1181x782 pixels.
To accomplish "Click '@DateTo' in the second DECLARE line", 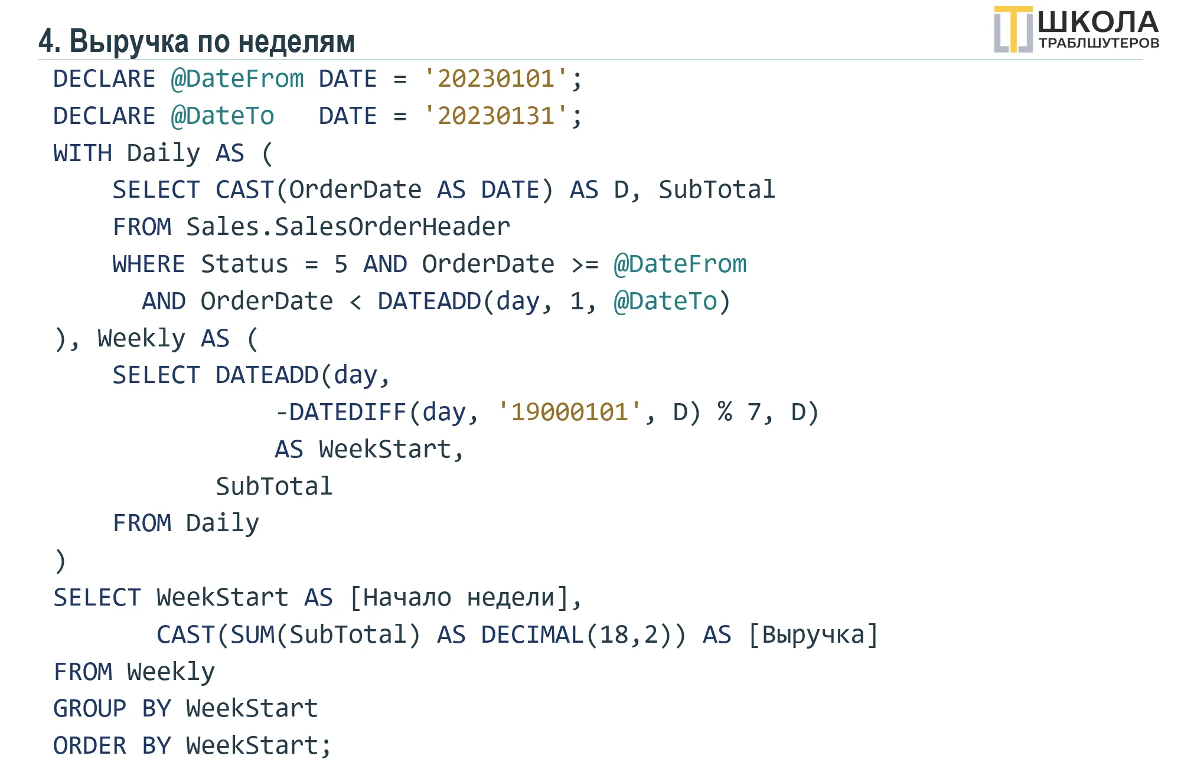I will tap(223, 116).
